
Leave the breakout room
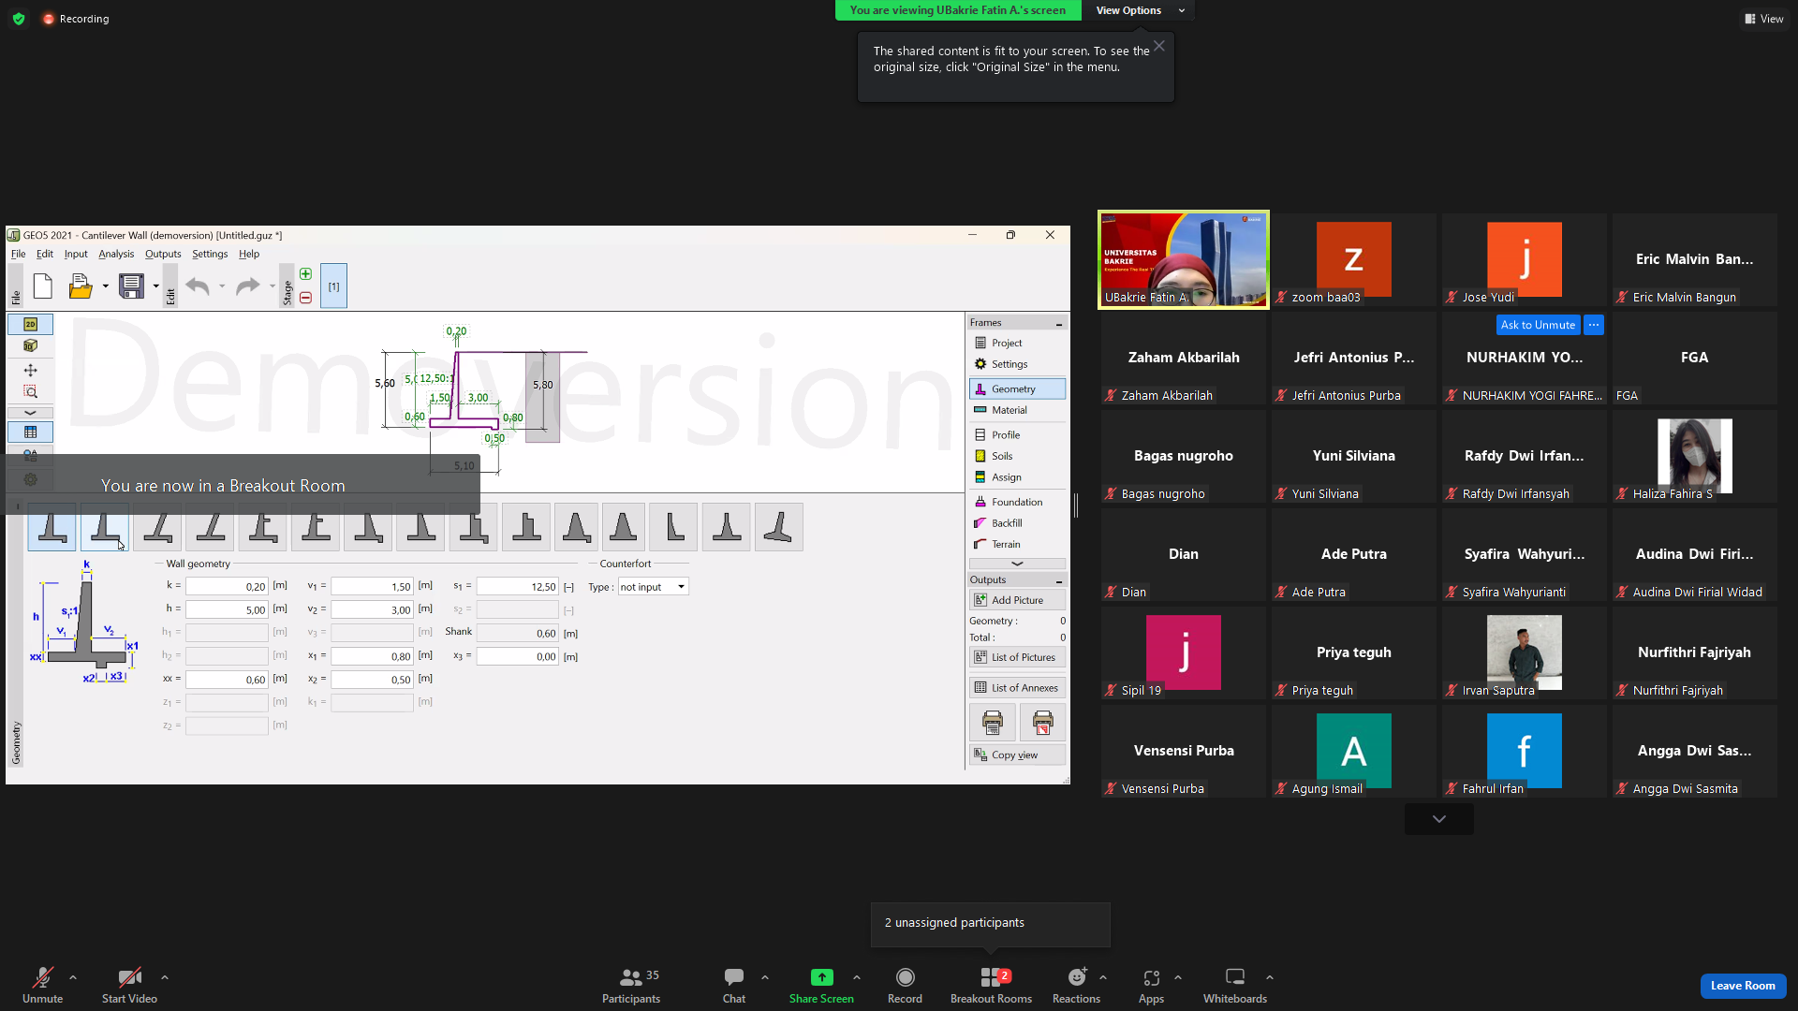pos(1743,986)
